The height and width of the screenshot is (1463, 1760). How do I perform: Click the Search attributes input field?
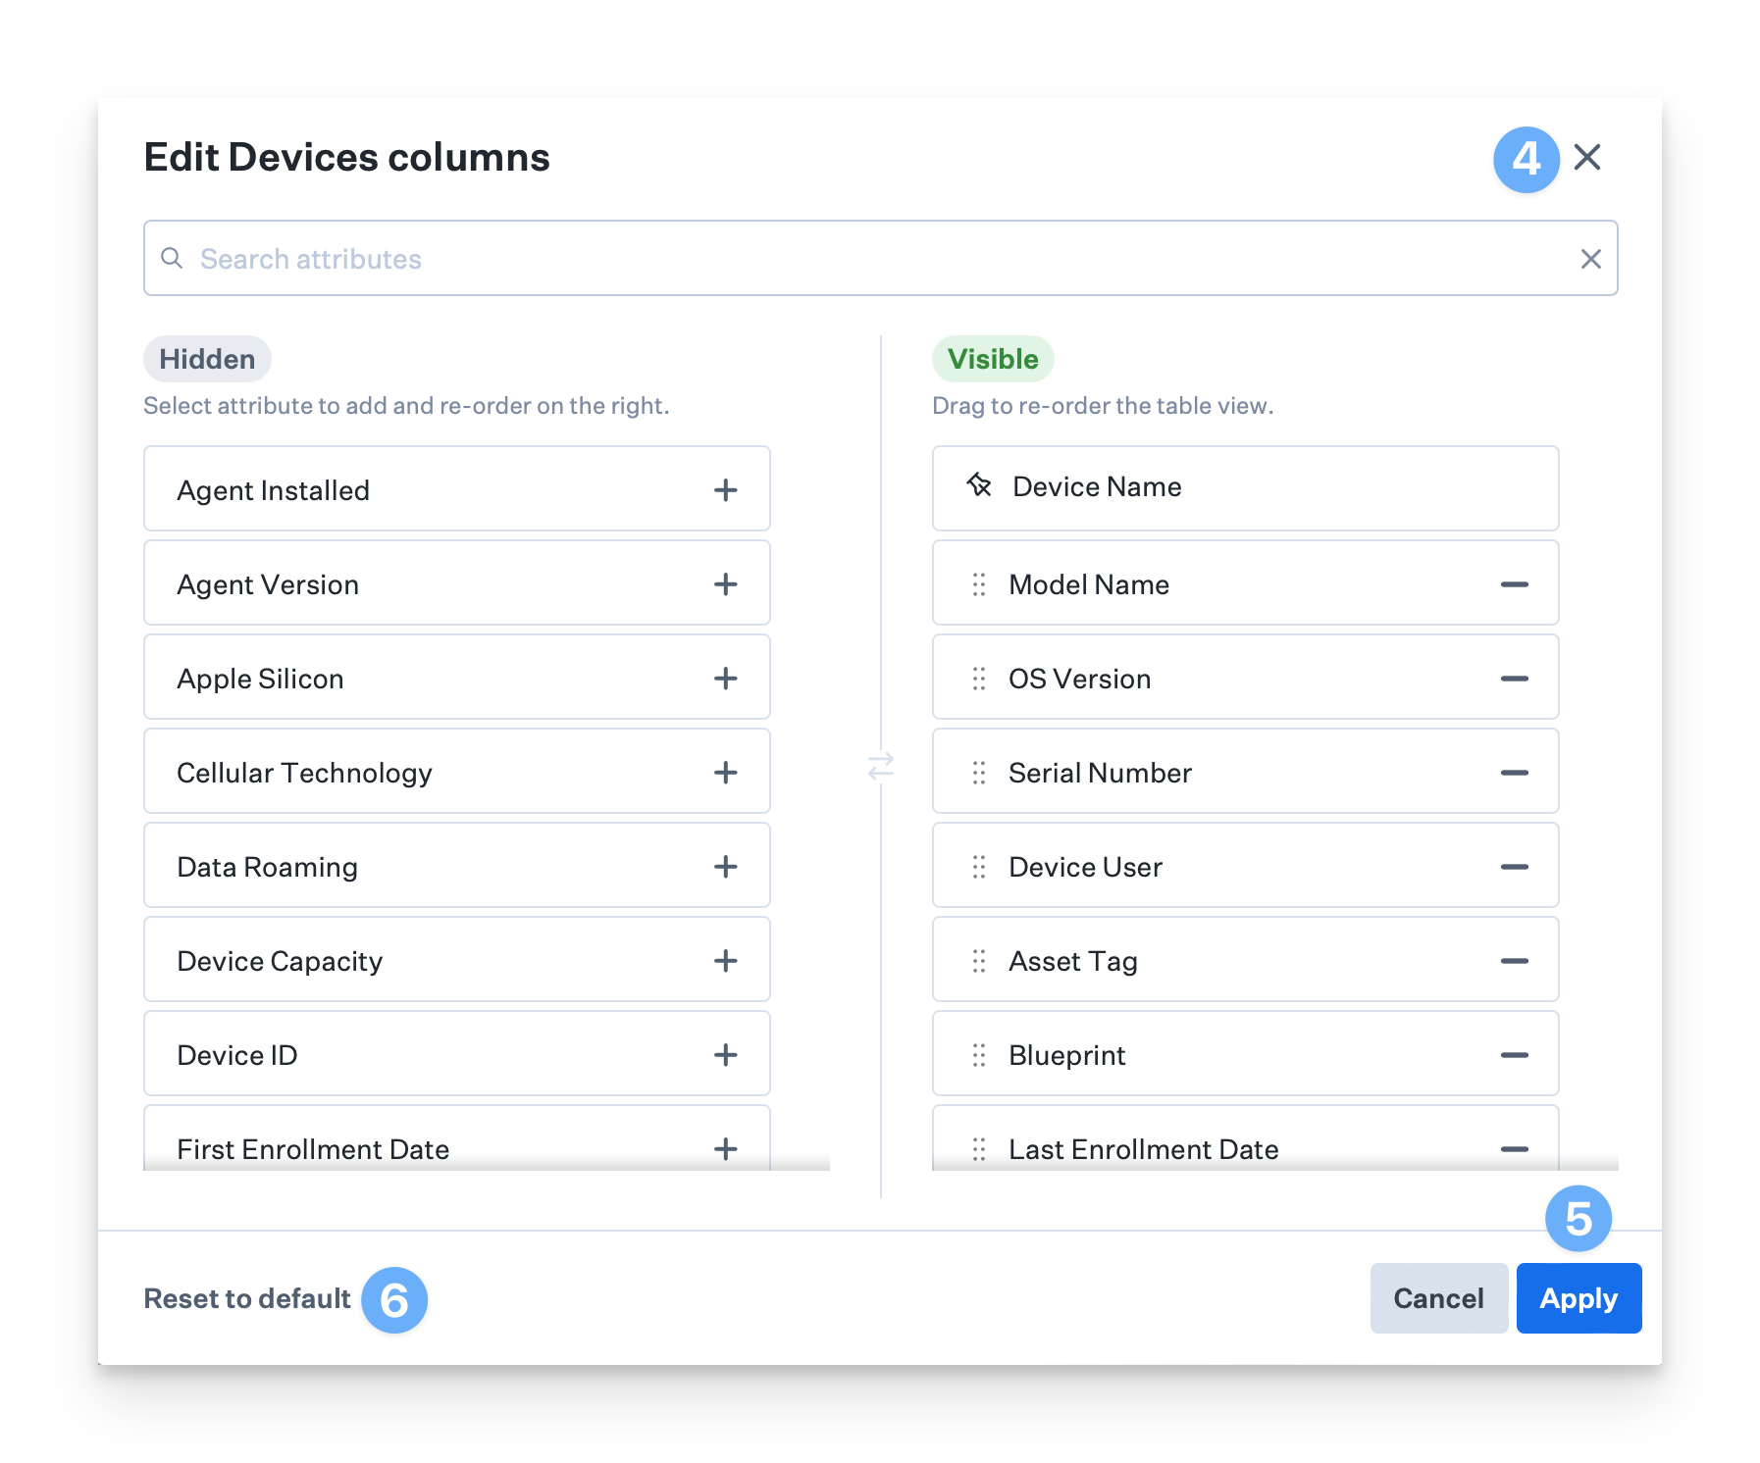[x=880, y=258]
